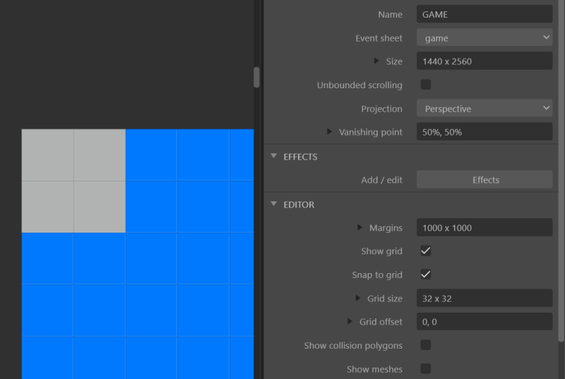This screenshot has height=379, width=565.
Task: Enable the Unbounded scrolling checkbox
Action: point(426,85)
